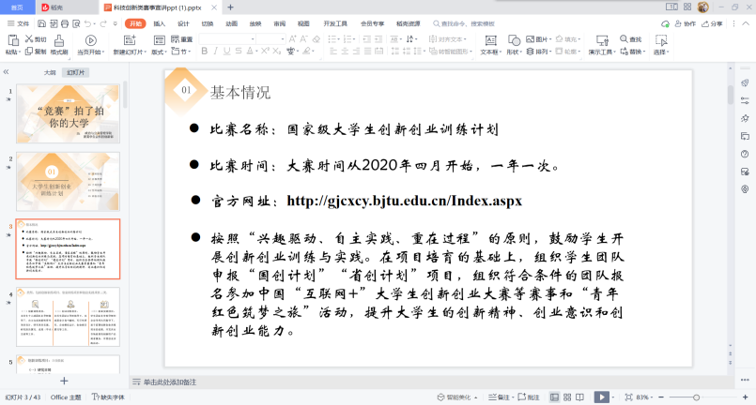Open the Insert (插入) ribbon tab

[159, 22]
